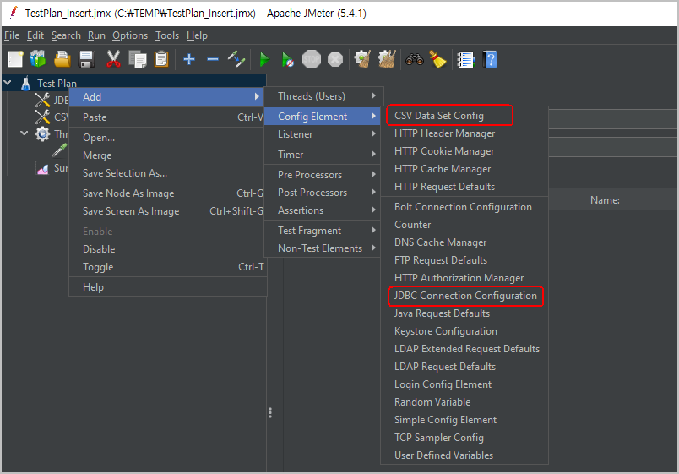Open the Templates toolbar icon
Viewport: 679px width, 474px height.
(x=38, y=59)
